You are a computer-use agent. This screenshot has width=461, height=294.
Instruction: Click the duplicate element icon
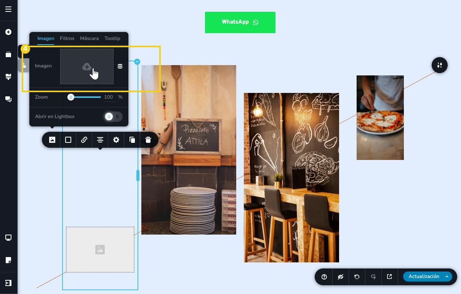coord(132,140)
